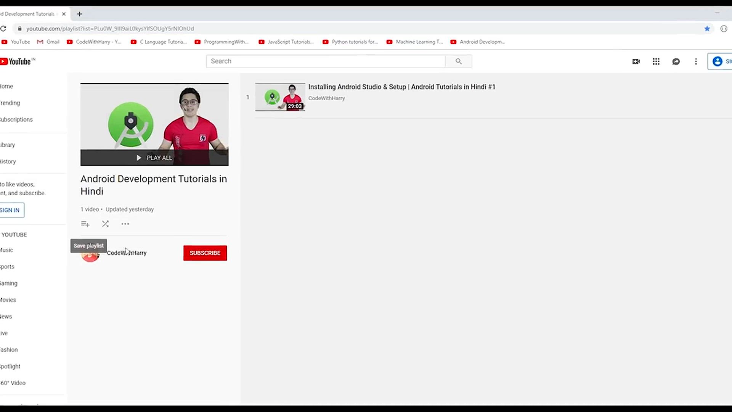
Task: Open the create video camera icon
Action: pyautogui.click(x=636, y=61)
